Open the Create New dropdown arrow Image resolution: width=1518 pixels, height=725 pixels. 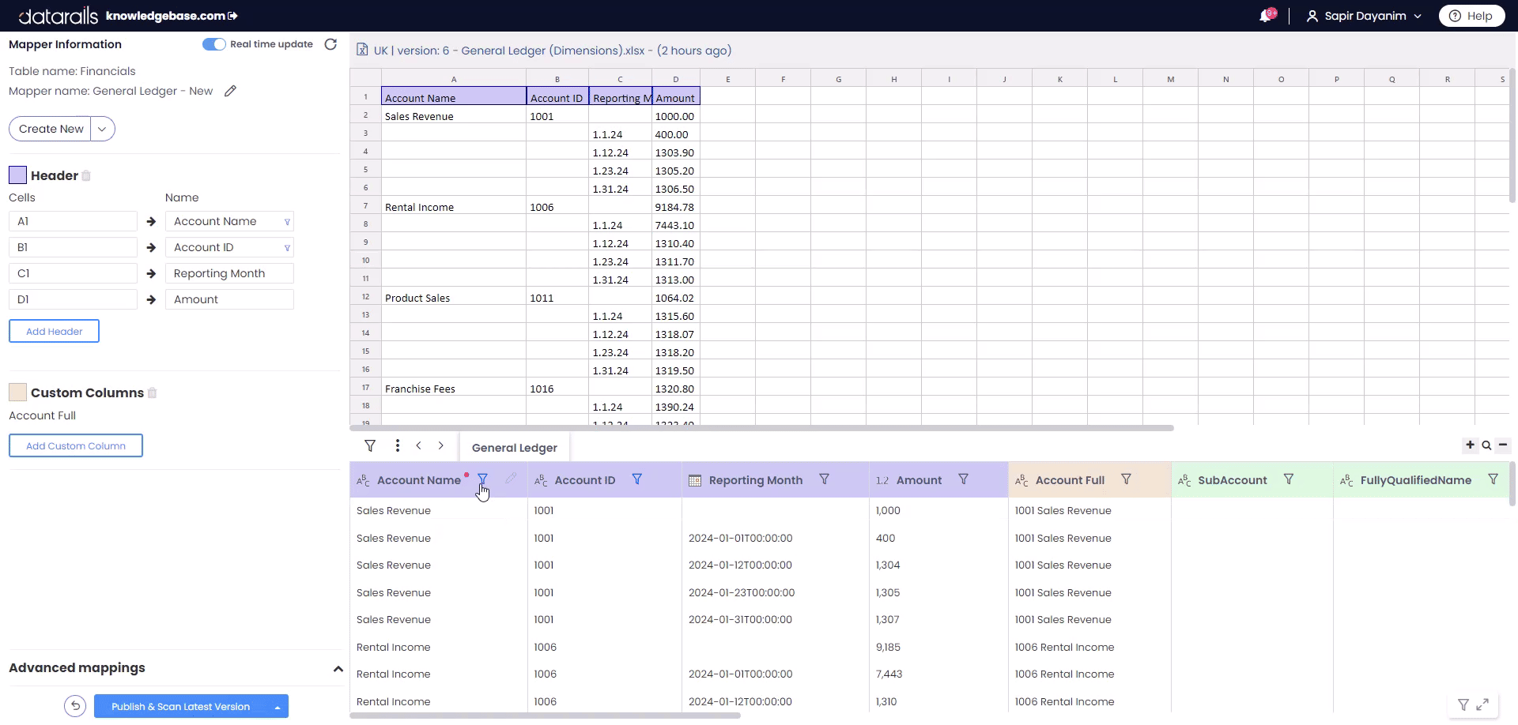[x=102, y=128]
